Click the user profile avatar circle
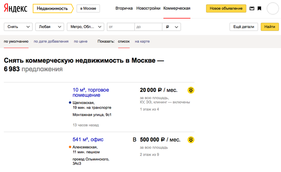281x172 pixels. click(x=273, y=9)
